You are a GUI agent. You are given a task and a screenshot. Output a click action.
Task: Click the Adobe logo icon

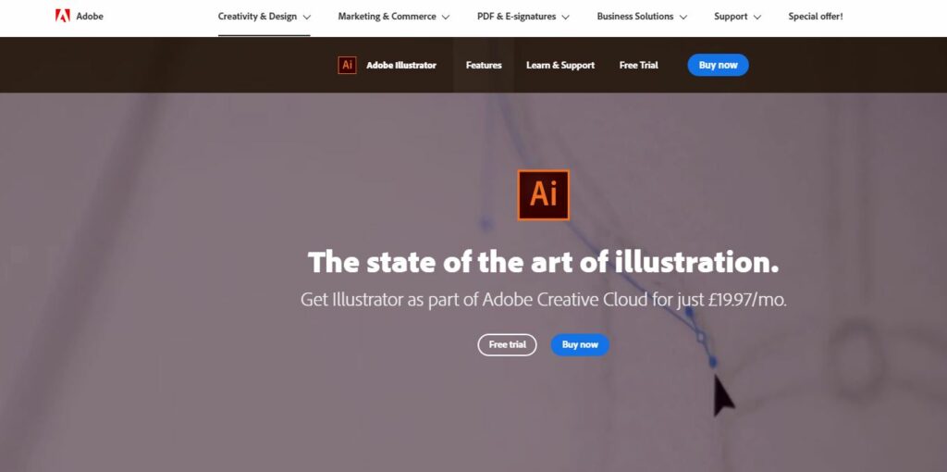pos(62,16)
